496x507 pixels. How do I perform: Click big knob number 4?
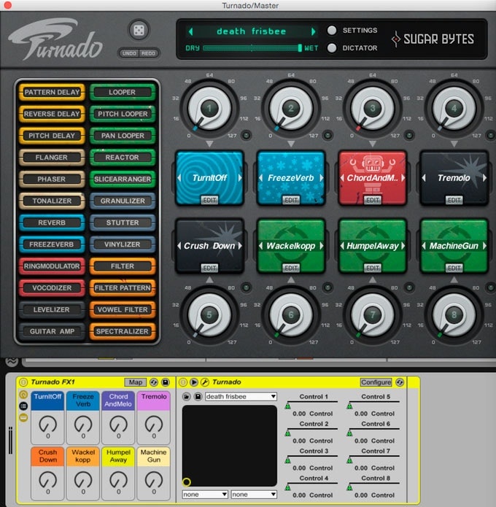(x=454, y=109)
